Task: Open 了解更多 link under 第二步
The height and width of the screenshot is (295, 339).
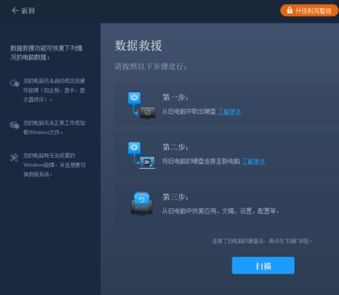Action: pos(254,161)
